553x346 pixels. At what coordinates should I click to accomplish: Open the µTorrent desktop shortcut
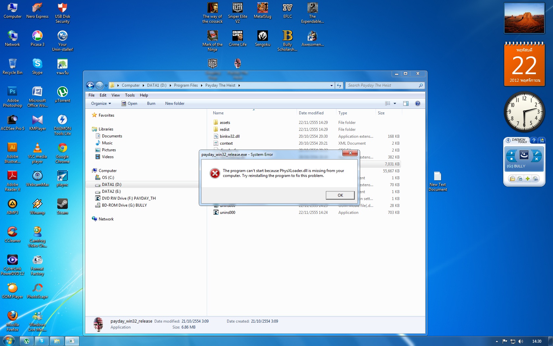pyautogui.click(x=62, y=95)
